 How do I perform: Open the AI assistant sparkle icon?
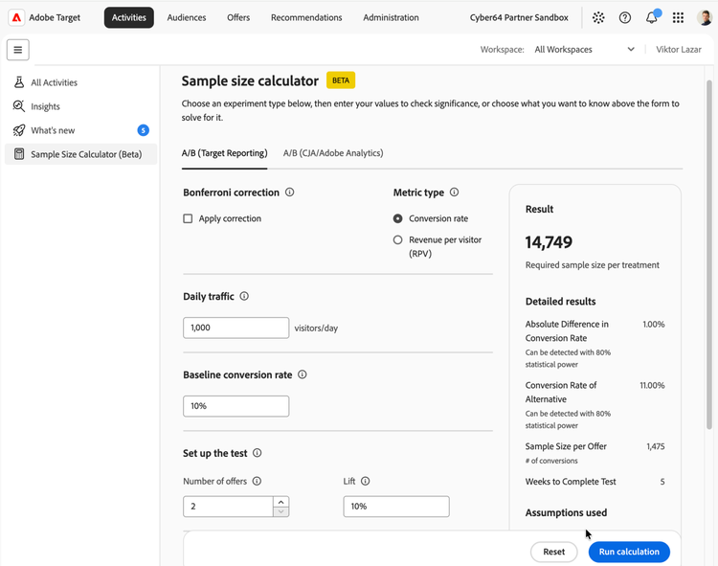pos(598,17)
